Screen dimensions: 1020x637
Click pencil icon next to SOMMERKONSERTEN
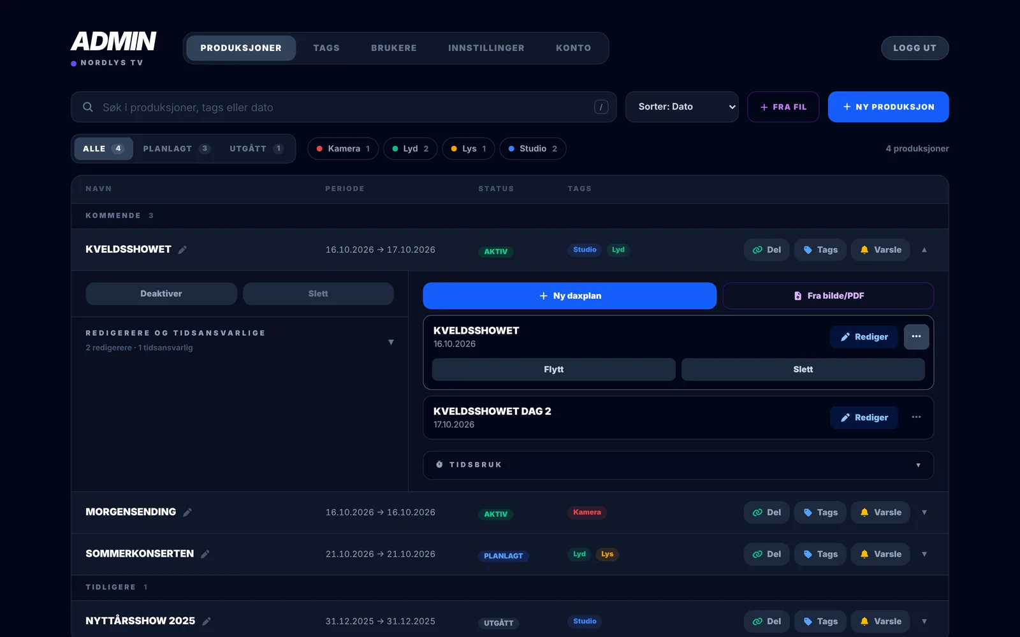[205, 554]
